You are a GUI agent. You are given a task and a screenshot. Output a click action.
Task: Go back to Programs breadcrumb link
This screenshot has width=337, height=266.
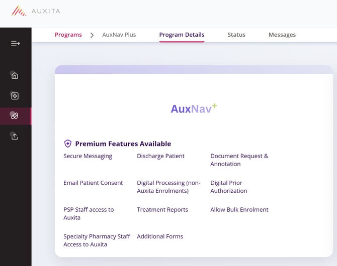tap(68, 35)
